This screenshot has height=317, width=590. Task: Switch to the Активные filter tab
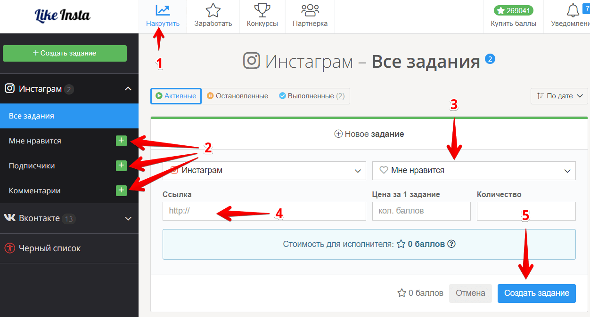tap(176, 96)
